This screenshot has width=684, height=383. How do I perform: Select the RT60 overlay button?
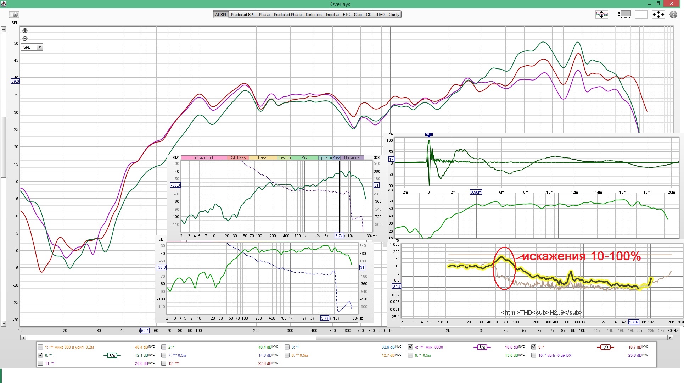pyautogui.click(x=380, y=15)
